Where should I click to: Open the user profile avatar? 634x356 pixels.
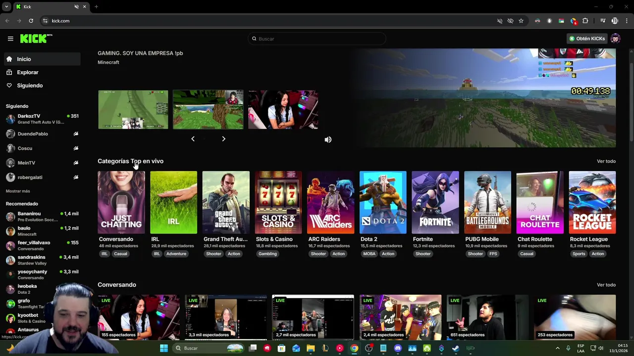pos(615,39)
